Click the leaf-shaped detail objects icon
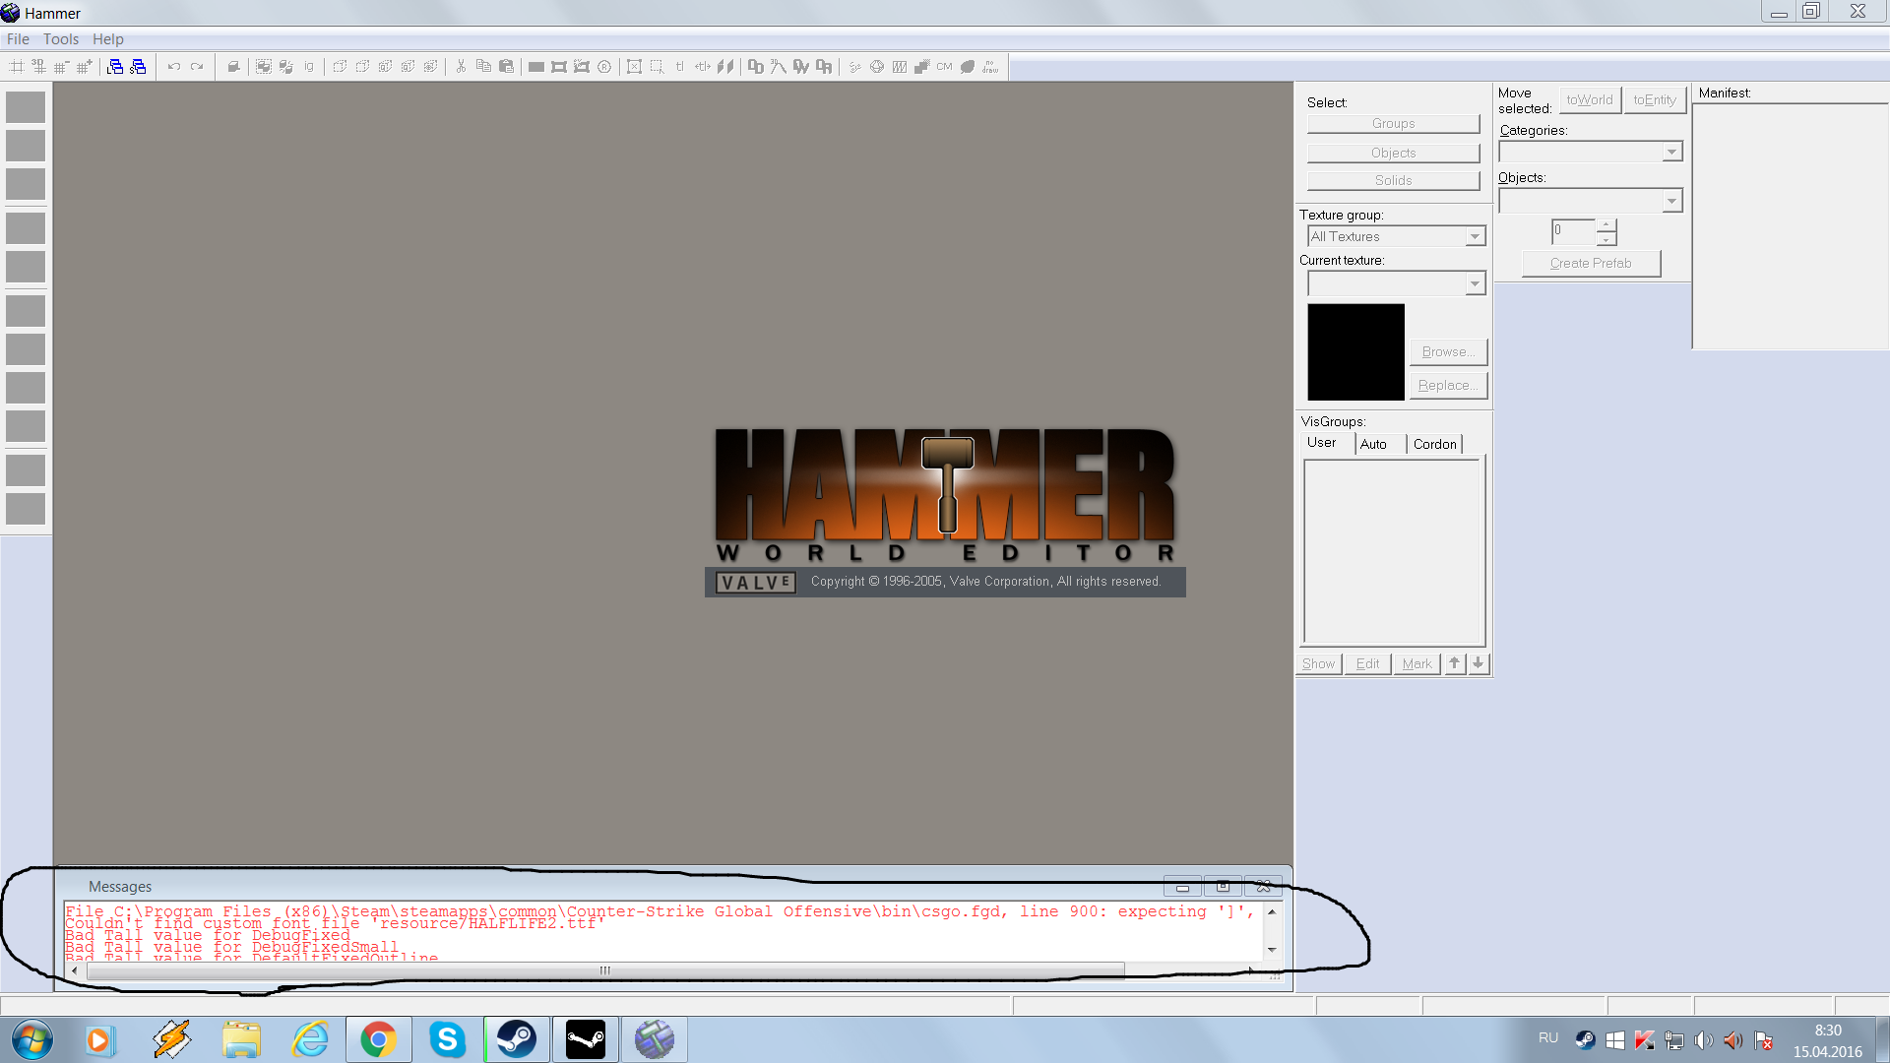The height and width of the screenshot is (1063, 1890). pyautogui.click(x=968, y=67)
